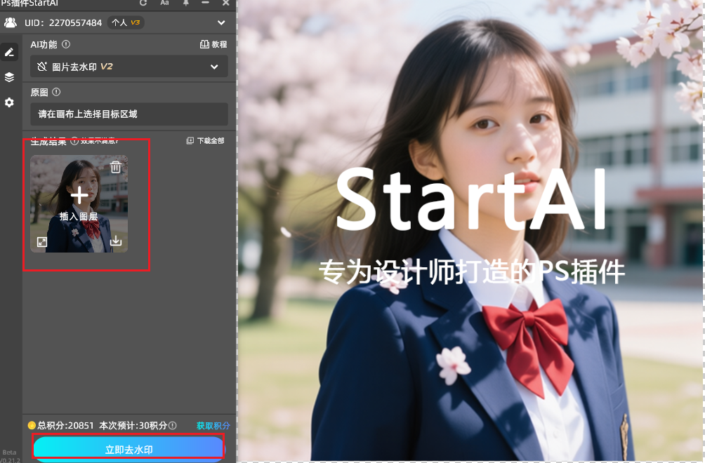Download the result using thumbnail download icon
705x463 pixels.
click(x=116, y=241)
